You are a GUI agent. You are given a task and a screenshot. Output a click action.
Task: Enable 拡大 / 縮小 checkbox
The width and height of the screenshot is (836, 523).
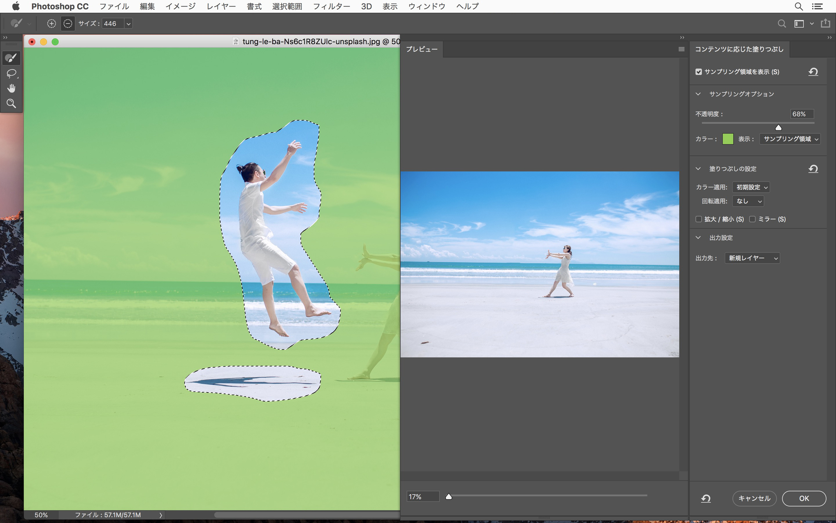click(698, 219)
